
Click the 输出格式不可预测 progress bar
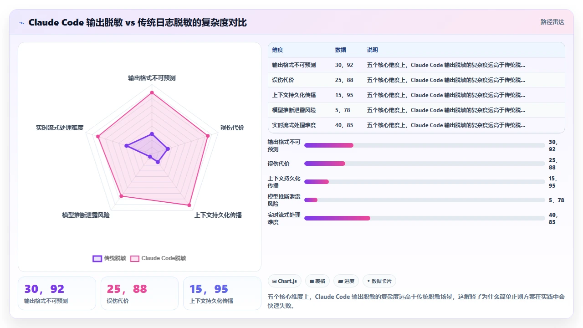tap(424, 145)
